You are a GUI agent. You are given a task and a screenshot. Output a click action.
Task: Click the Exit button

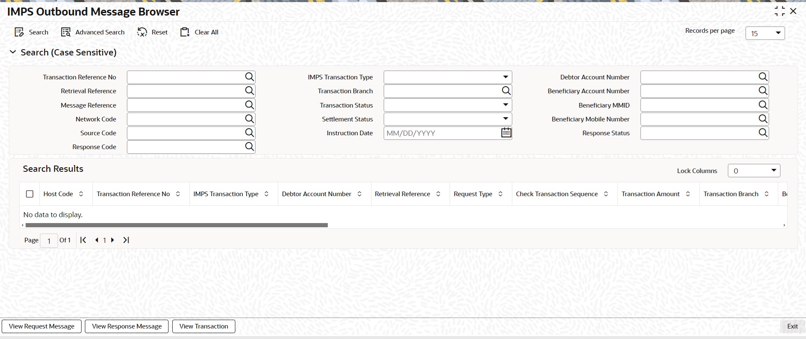(793, 326)
